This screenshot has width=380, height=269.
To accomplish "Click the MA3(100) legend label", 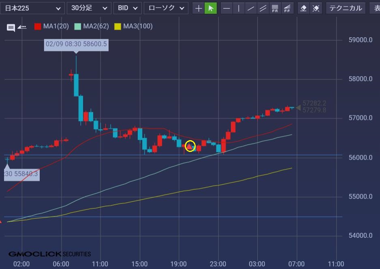I will click(x=138, y=26).
